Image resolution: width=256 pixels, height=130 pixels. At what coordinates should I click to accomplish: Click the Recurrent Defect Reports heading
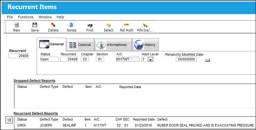coord(36,113)
